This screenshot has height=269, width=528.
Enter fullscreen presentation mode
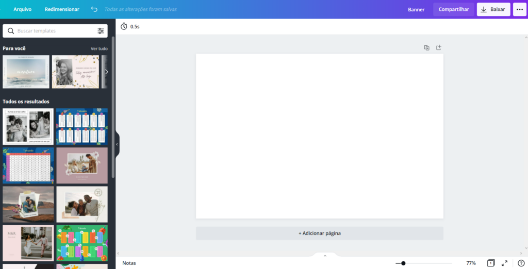click(x=505, y=263)
